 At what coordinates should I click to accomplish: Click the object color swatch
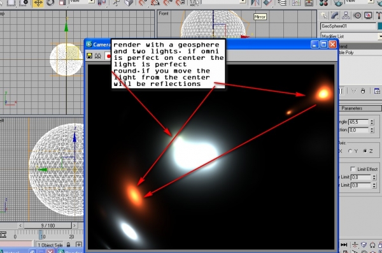380,26
